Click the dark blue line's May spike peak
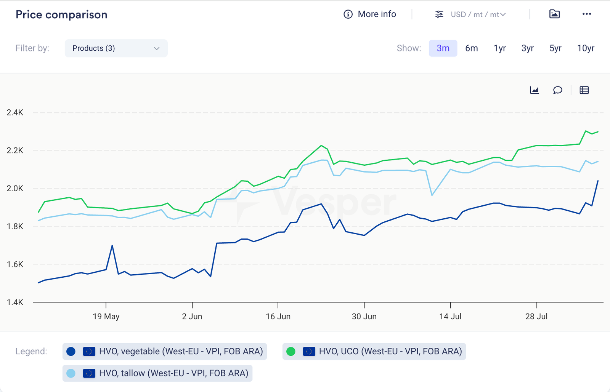Screen dimensions: 610x392 coord(112,246)
